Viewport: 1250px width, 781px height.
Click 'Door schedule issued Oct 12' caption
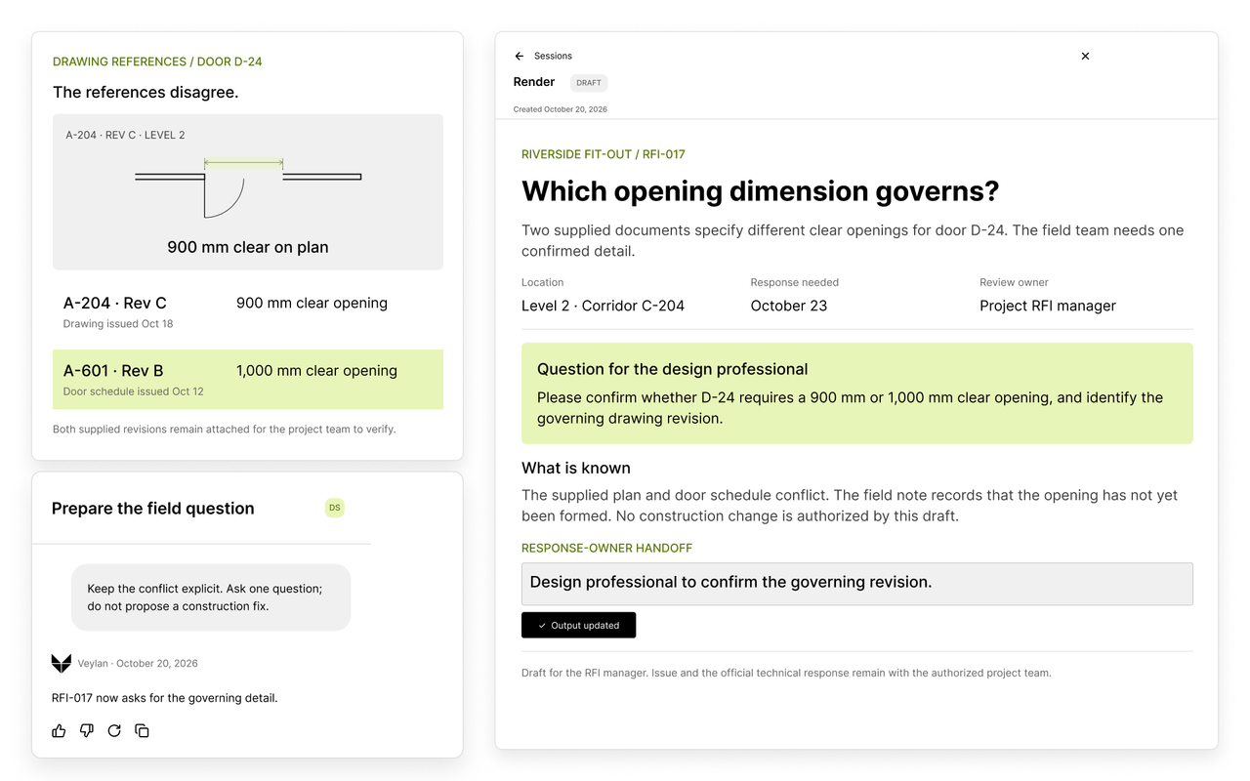click(134, 391)
